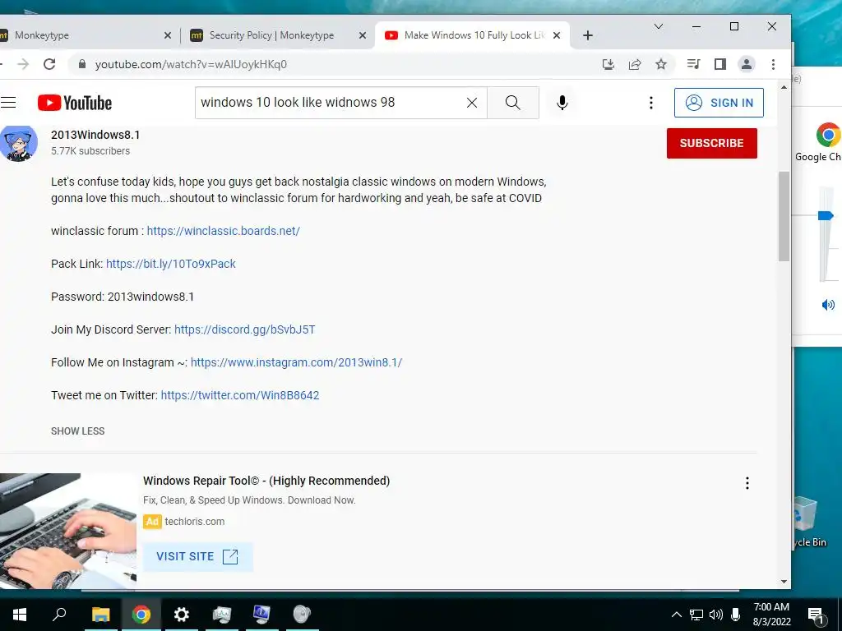
Task: Click the page vertical scrollbar thumb
Action: pos(784,216)
